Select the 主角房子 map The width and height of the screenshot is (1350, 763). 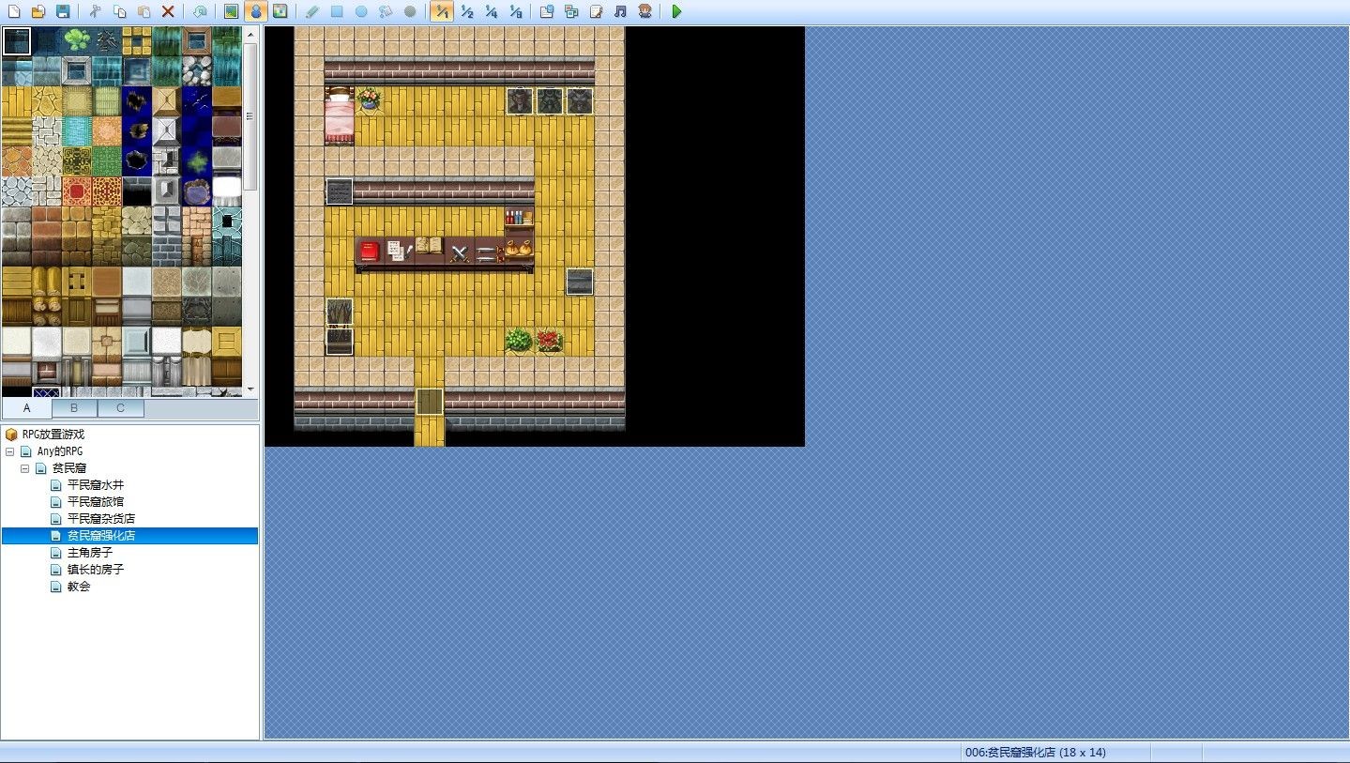pos(89,553)
